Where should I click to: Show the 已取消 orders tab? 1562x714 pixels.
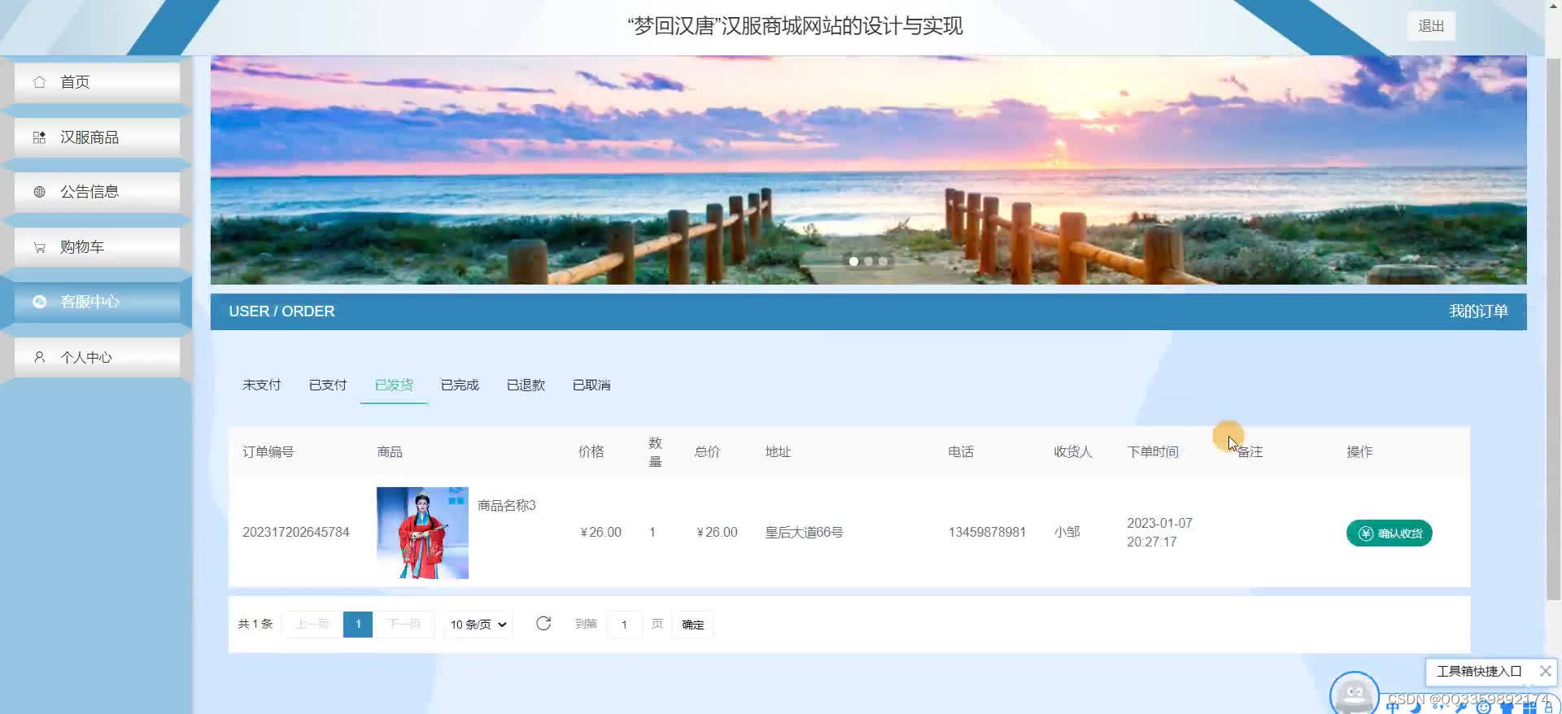point(591,385)
